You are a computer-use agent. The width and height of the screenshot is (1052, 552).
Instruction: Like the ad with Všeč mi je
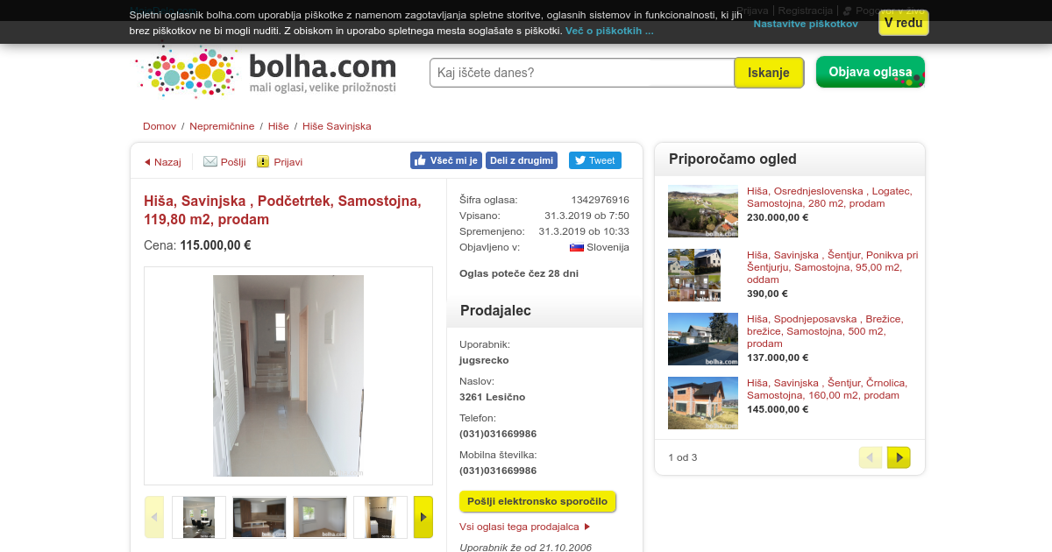[x=446, y=160]
